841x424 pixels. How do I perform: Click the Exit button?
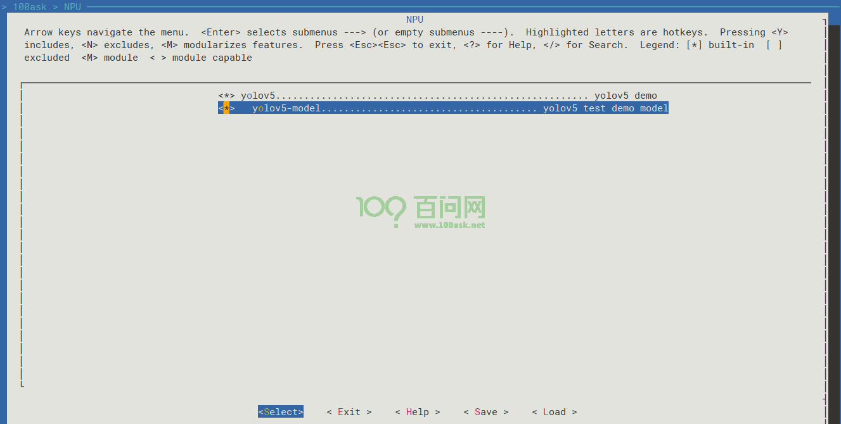click(x=349, y=412)
